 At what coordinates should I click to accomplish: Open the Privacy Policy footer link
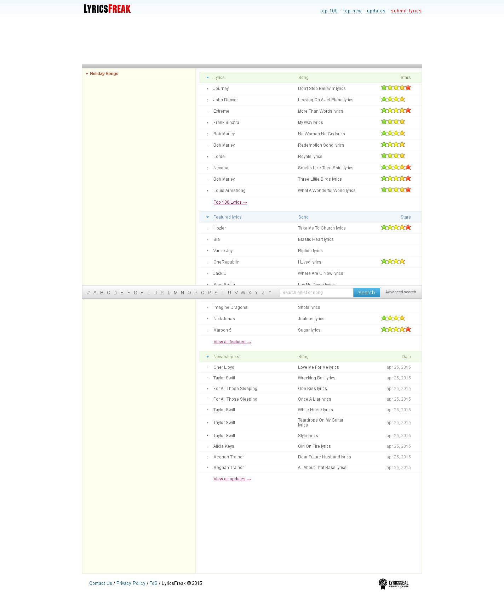(x=131, y=583)
